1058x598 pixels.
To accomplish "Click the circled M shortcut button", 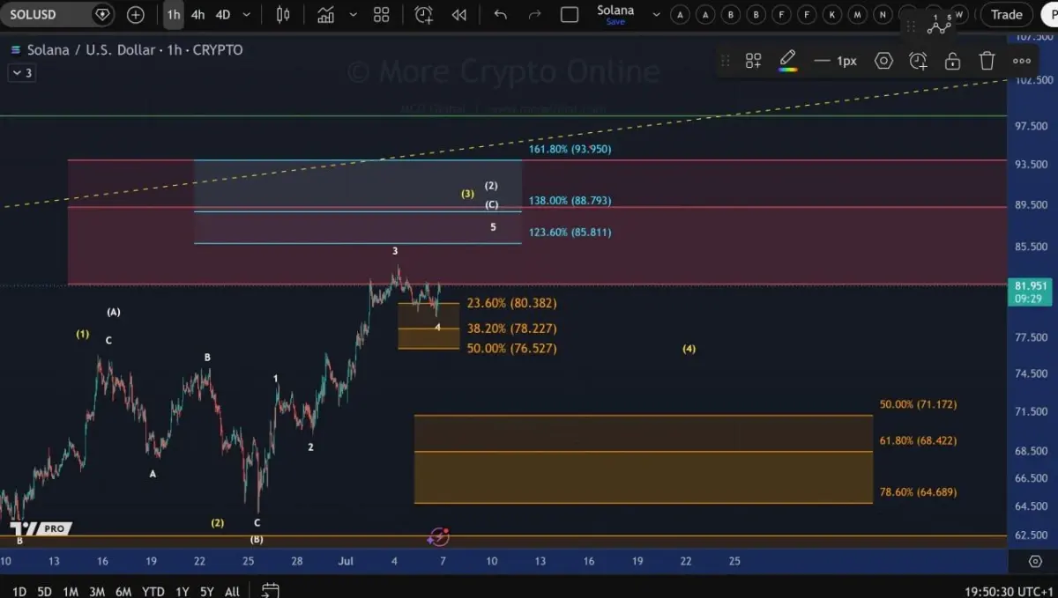I will click(x=857, y=14).
